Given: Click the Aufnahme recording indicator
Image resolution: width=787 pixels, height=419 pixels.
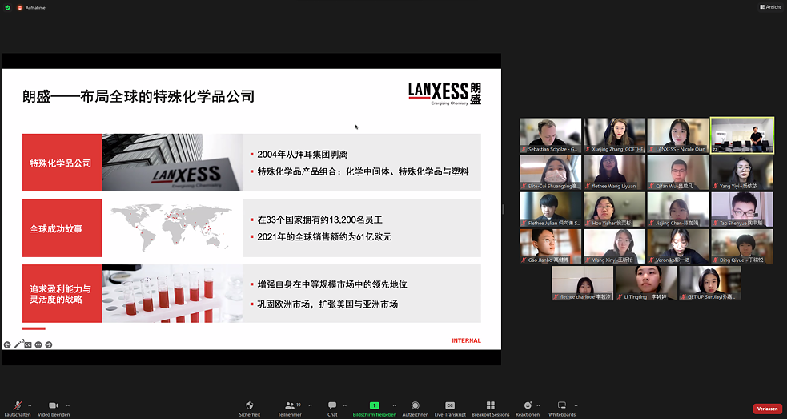Looking at the screenshot, I should point(31,7).
